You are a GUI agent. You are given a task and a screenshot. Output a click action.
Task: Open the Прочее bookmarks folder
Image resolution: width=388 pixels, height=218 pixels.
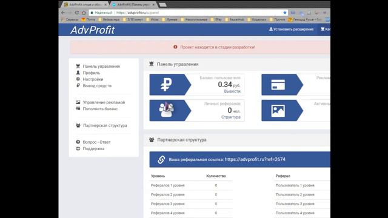click(277, 19)
